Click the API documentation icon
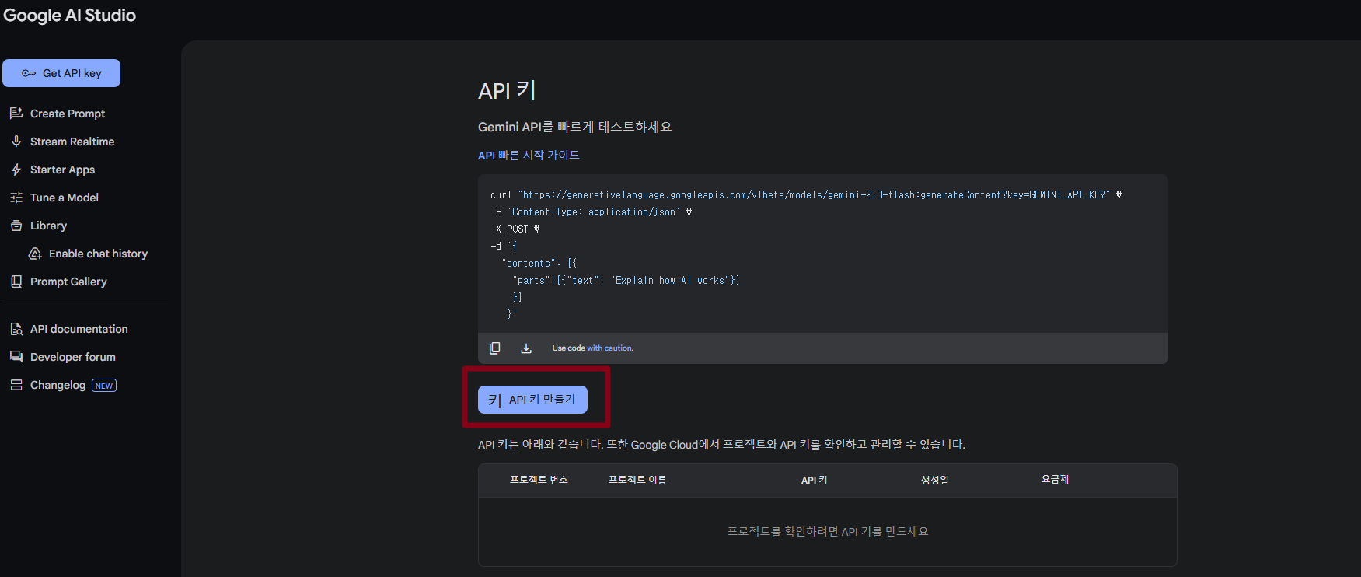This screenshot has width=1361, height=577. (16, 329)
